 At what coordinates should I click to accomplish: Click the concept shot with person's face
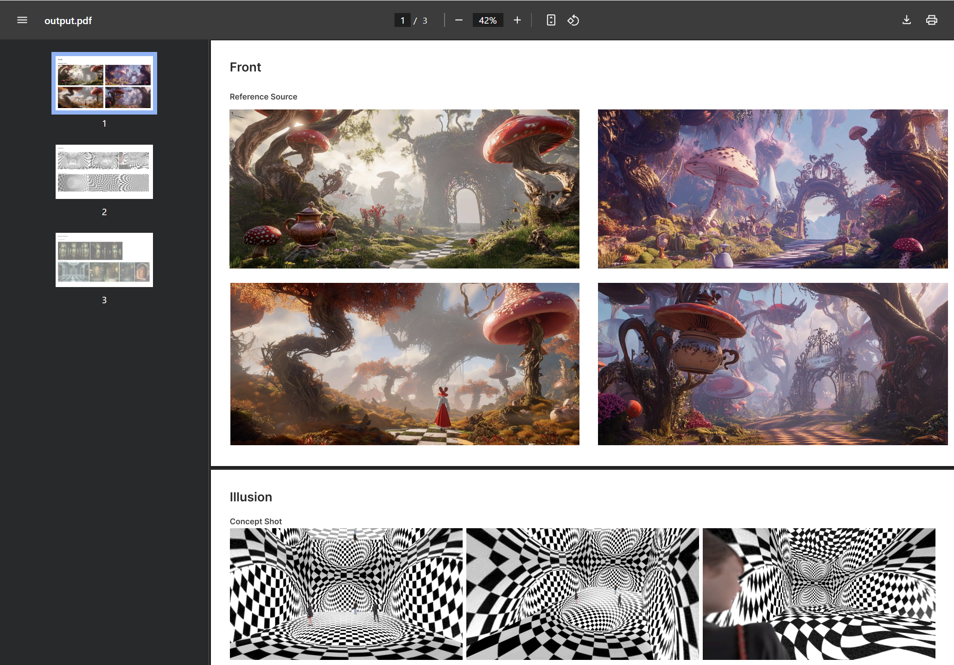point(819,594)
